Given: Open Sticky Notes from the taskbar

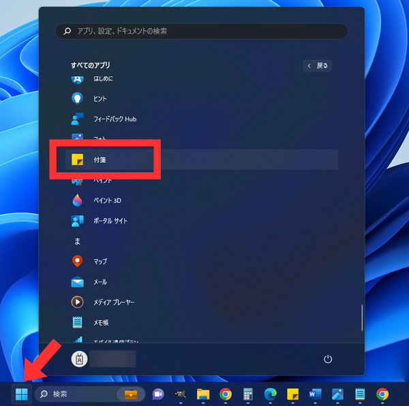Looking at the screenshot, I should [x=292, y=394].
